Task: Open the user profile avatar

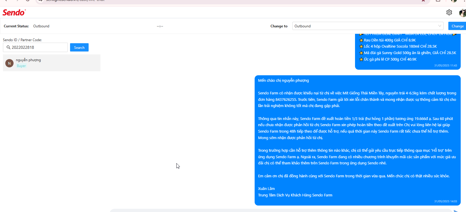Action: [x=462, y=13]
